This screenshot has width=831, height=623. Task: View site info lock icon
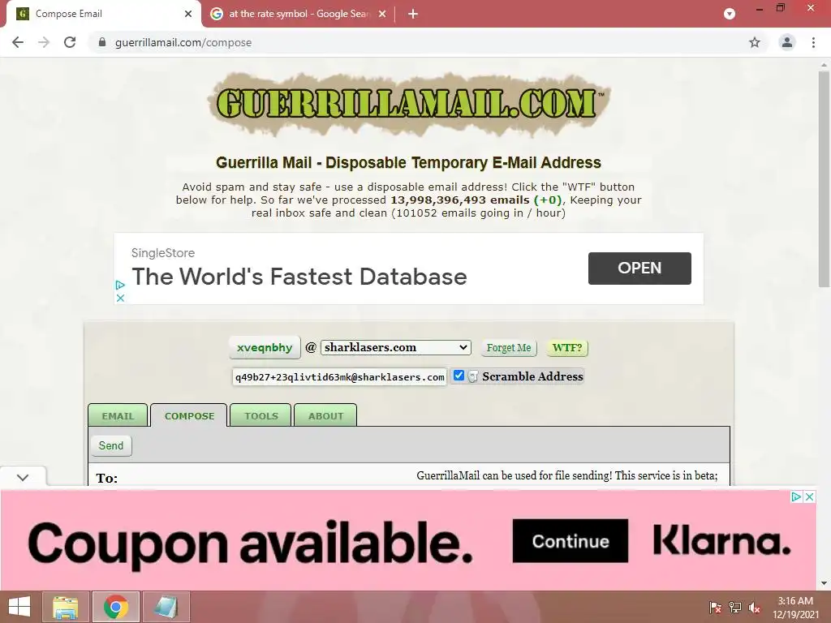102,42
